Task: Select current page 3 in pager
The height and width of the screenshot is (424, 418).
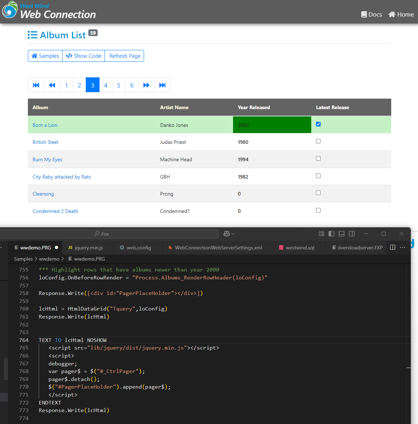Action: point(93,85)
